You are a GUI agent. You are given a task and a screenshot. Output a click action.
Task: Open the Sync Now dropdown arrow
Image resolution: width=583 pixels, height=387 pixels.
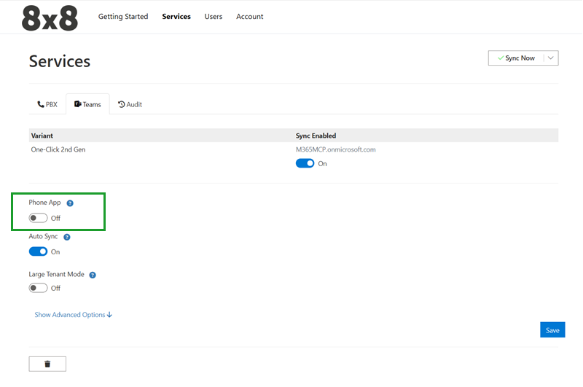point(551,58)
